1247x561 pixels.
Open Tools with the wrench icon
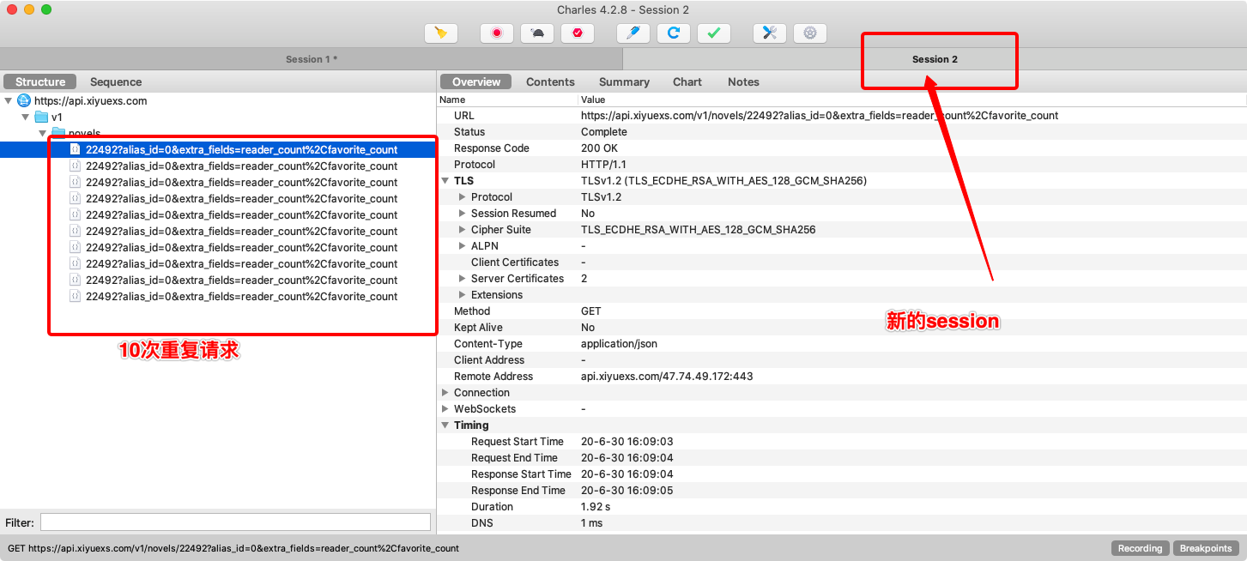click(x=770, y=33)
